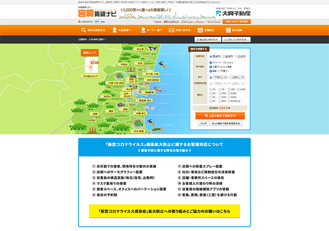Check the 3LDK floor plan checkbox
The height and width of the screenshot is (231, 329).
click(x=229, y=97)
